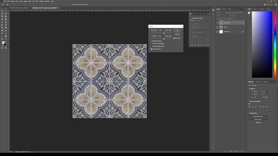Click the View More link

[x=258, y=123]
